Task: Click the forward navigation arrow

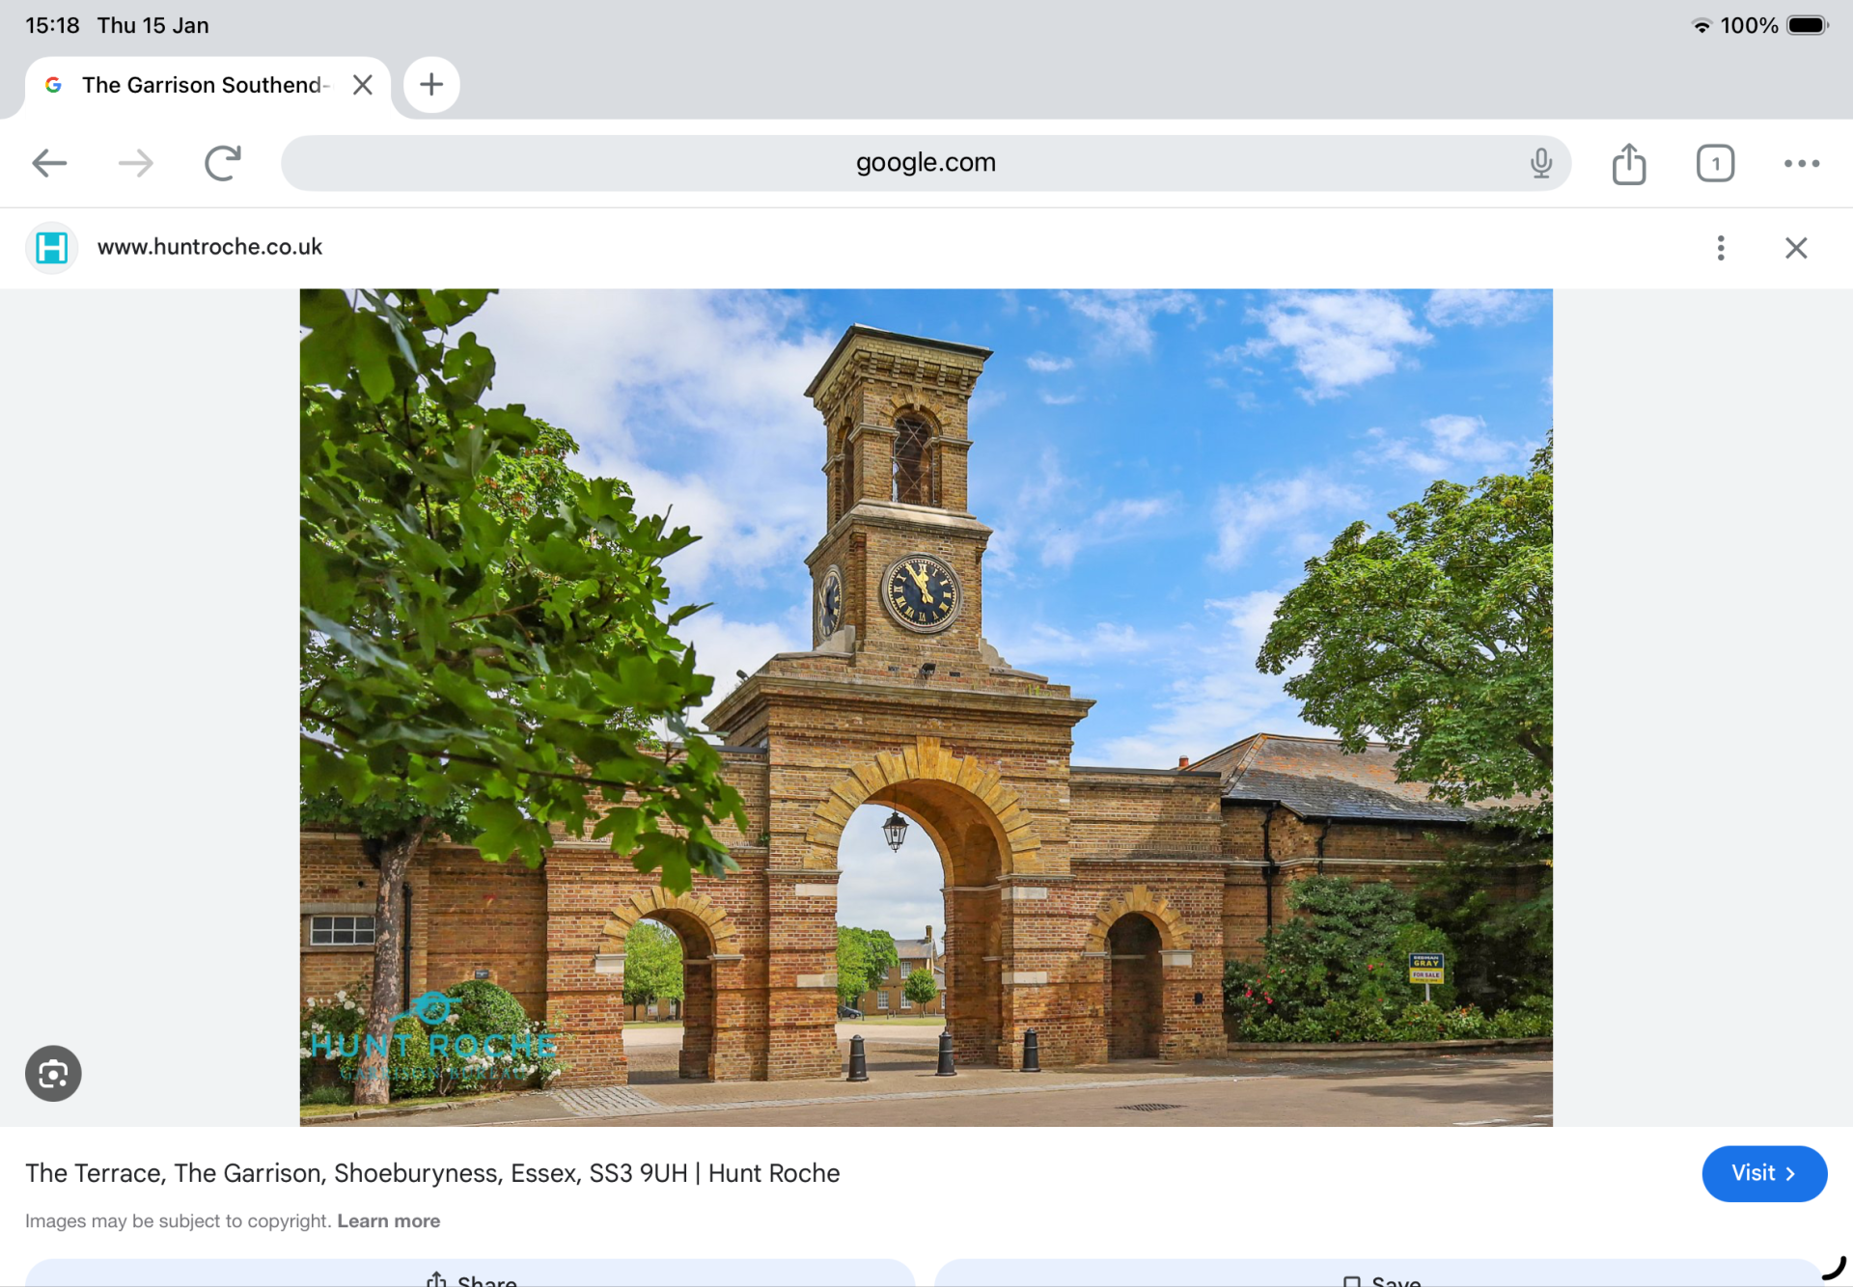Action: tap(136, 163)
